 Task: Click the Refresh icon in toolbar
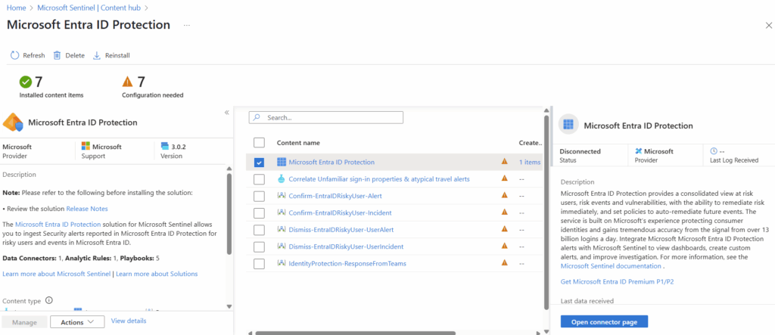coord(15,55)
